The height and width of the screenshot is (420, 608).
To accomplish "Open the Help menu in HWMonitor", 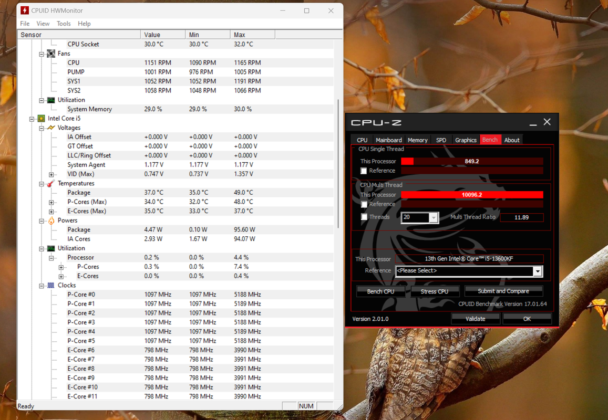I will pos(84,24).
